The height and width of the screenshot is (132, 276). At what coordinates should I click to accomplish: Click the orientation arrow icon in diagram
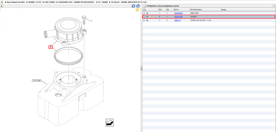tap(110, 123)
